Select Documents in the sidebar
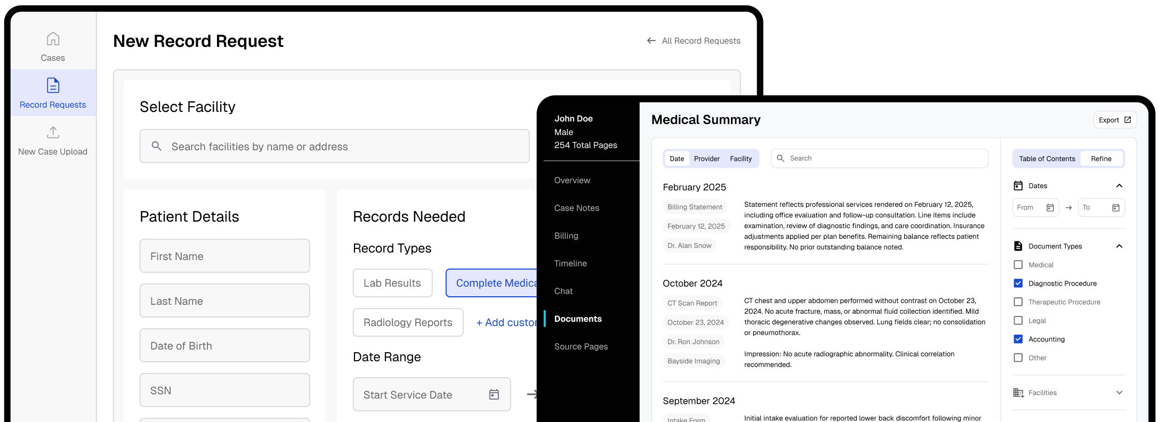The image size is (1159, 422). 578,319
